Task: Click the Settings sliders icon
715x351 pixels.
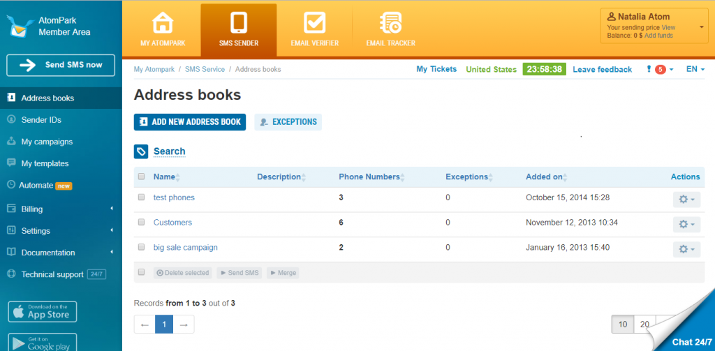Action: pyautogui.click(x=11, y=230)
